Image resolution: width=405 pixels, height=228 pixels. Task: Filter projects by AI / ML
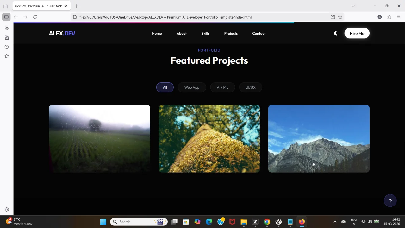point(222,87)
